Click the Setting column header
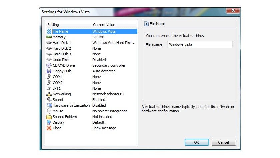 click(x=68, y=25)
